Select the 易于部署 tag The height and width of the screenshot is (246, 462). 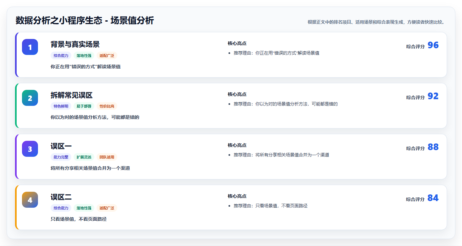84,106
